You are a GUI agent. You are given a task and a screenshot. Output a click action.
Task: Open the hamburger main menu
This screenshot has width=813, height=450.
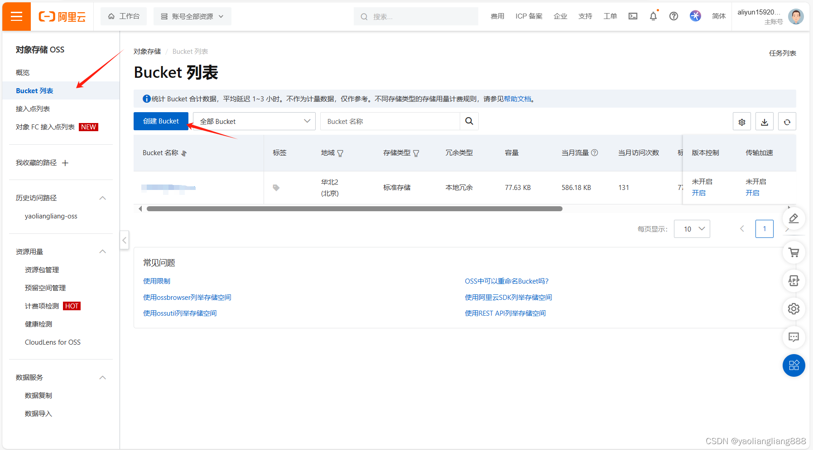17,17
